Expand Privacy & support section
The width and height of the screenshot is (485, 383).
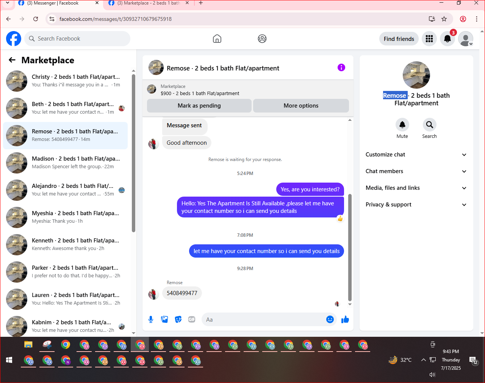point(416,205)
